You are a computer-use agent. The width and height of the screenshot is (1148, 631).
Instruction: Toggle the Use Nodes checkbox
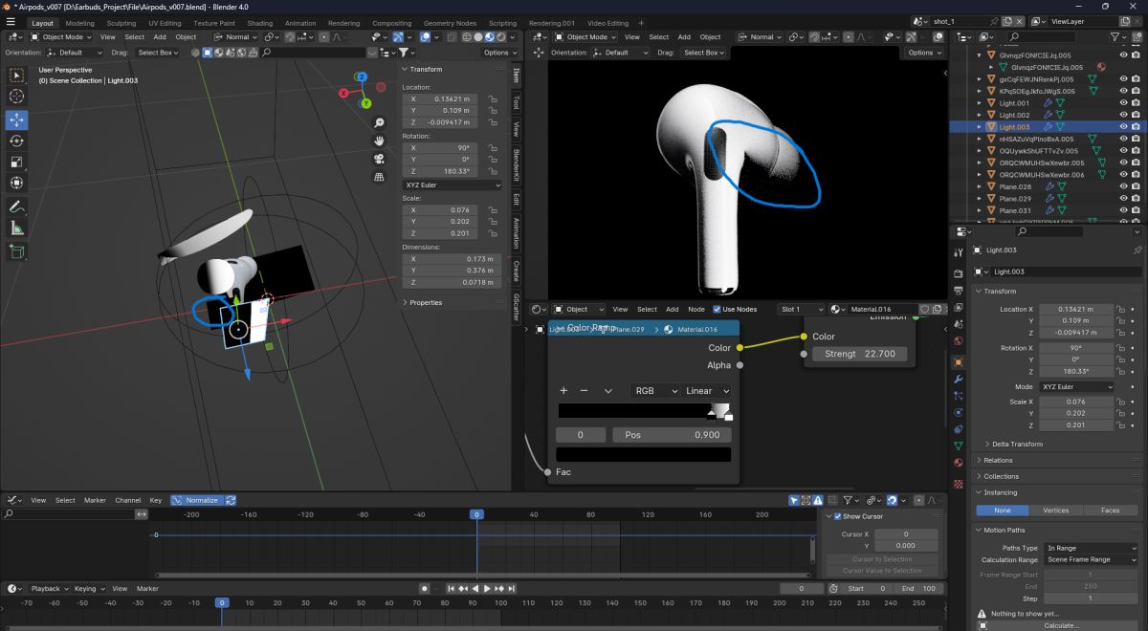click(717, 309)
